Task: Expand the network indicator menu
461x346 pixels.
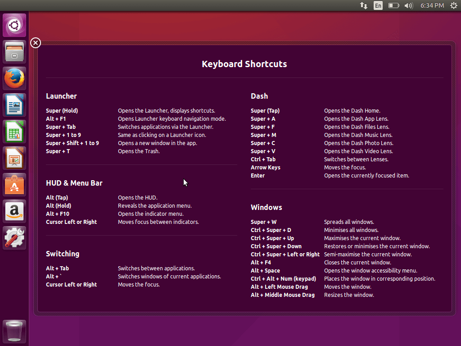Action: [364, 5]
